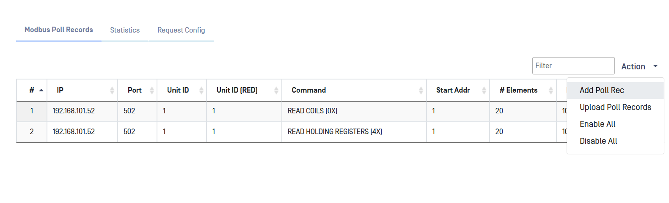
Task: Choose Add Poll Rec from menu
Action: pyautogui.click(x=602, y=90)
